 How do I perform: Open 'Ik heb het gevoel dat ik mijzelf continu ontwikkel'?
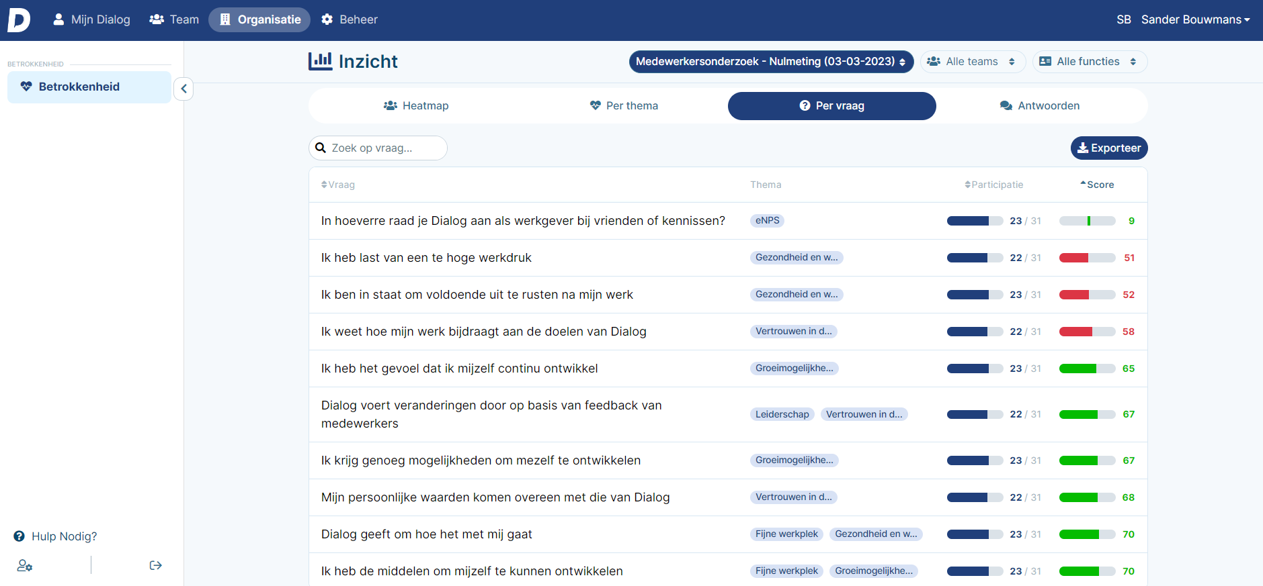460,369
